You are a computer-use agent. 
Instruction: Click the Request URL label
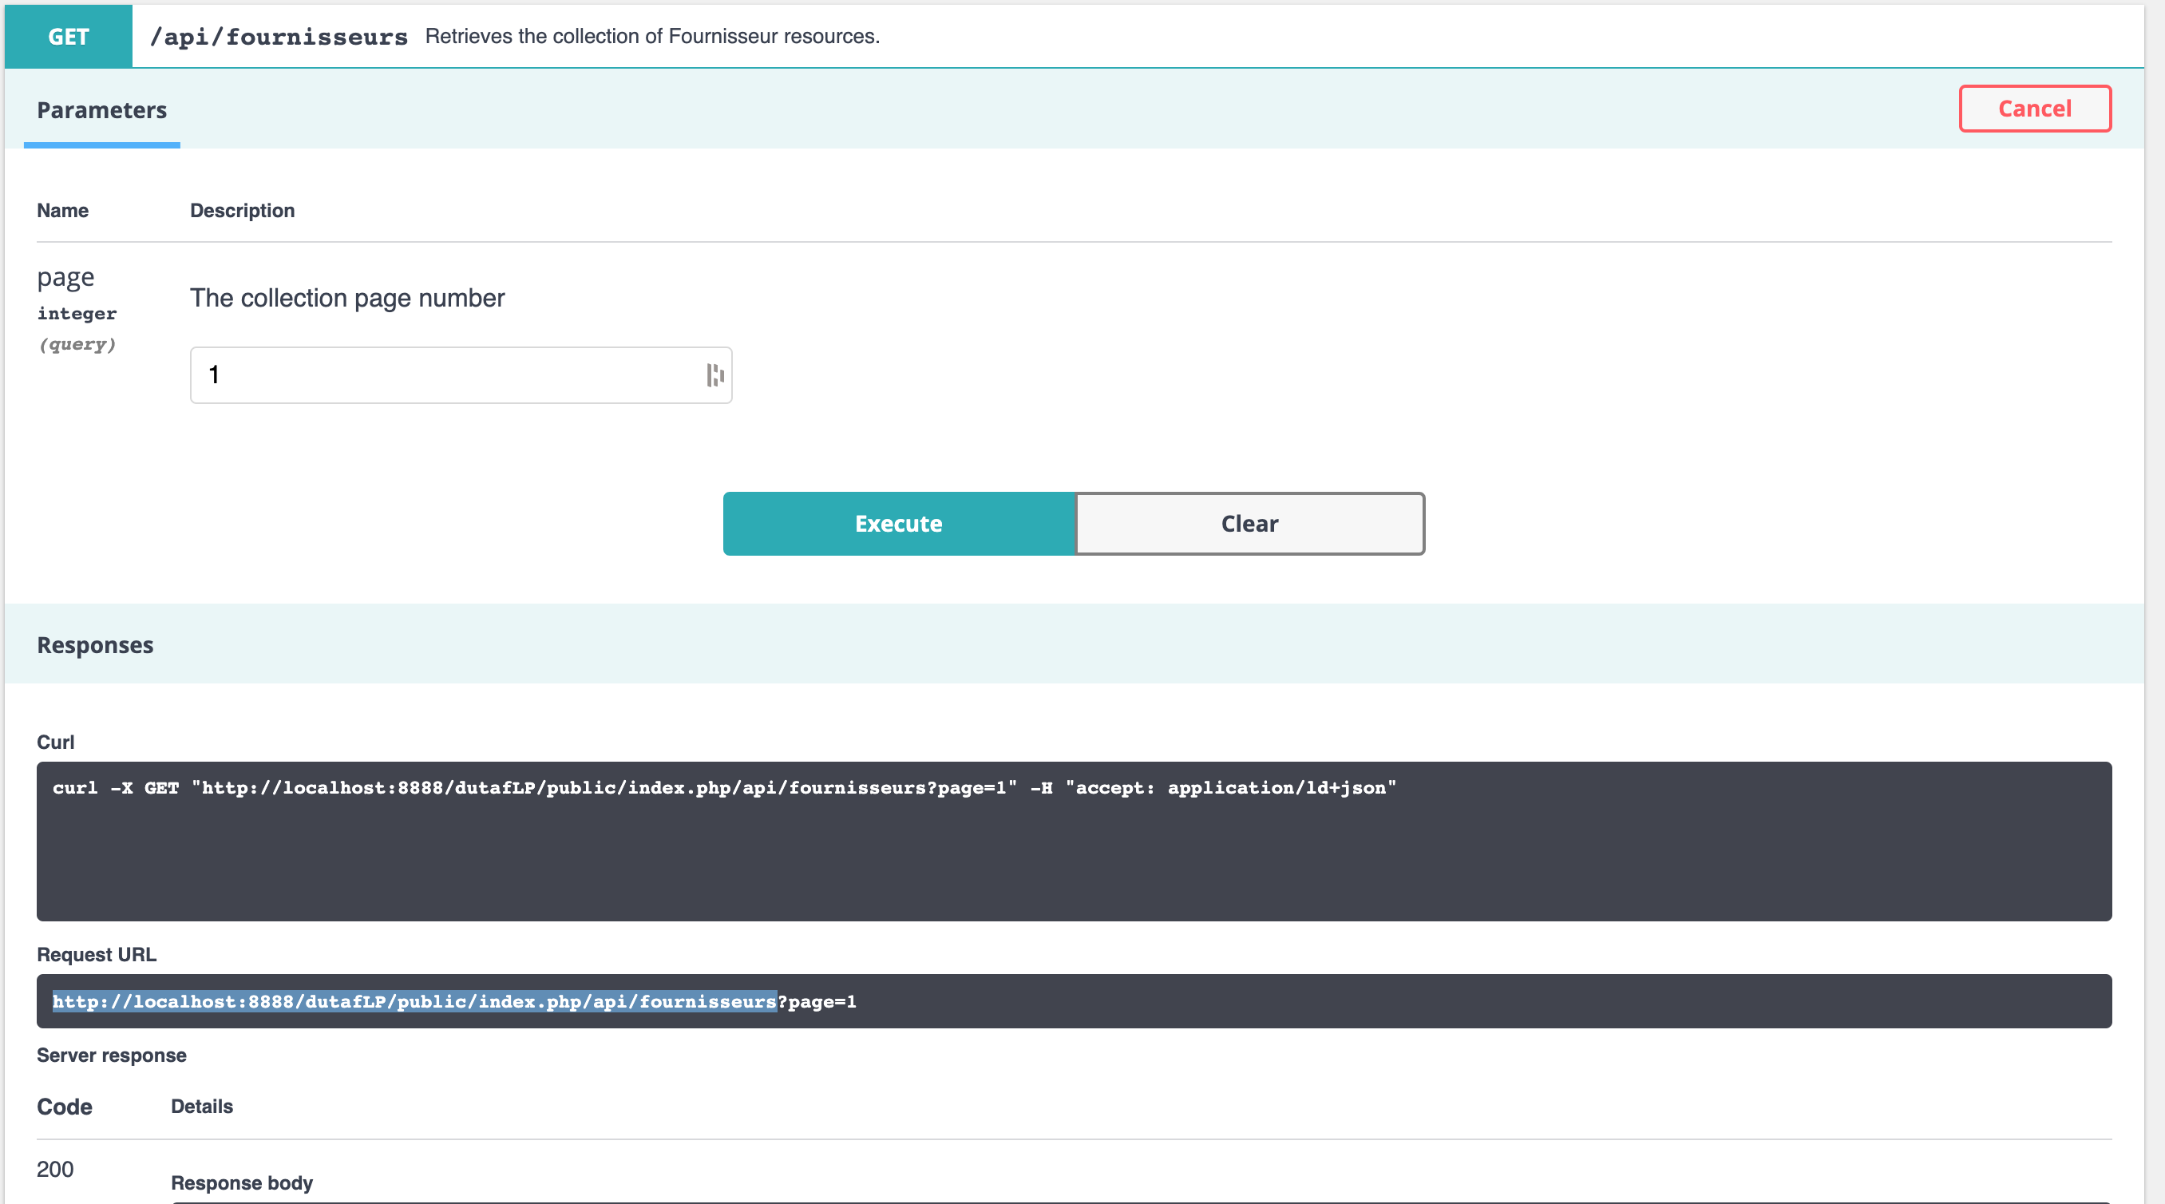click(x=97, y=955)
